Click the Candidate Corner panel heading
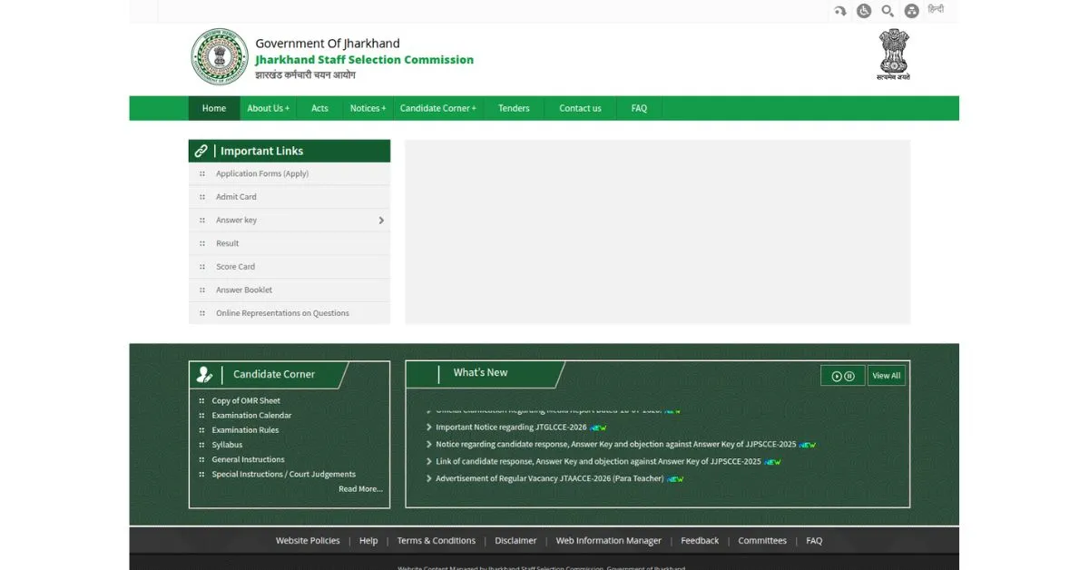Screen dimensions: 1089x570 tap(274, 374)
